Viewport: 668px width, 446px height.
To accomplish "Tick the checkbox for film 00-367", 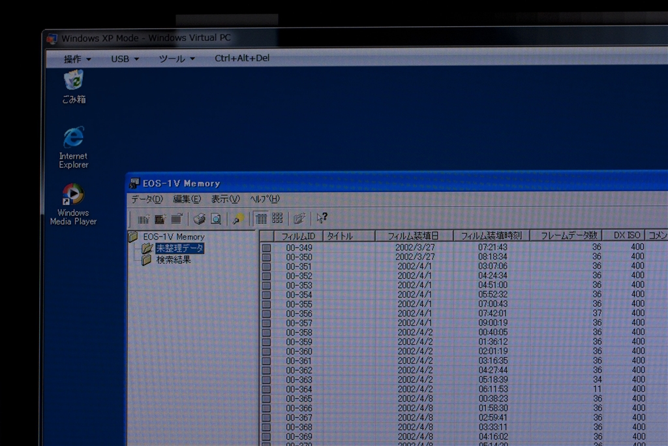I will (x=267, y=418).
